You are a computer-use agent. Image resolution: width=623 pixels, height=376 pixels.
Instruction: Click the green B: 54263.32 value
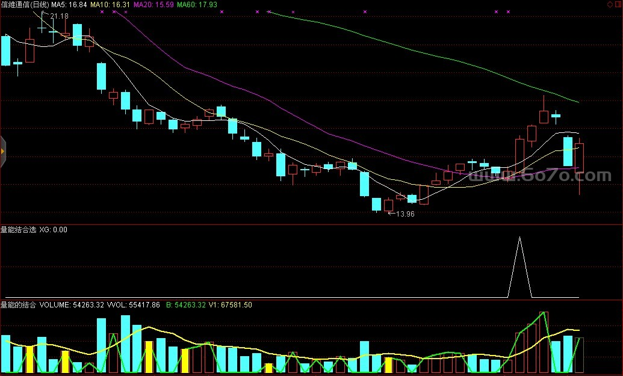186,305
